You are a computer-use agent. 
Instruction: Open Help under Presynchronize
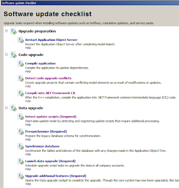click(28, 140)
